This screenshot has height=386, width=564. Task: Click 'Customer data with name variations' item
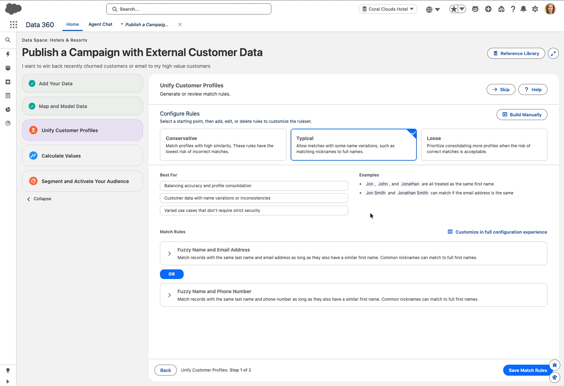tap(254, 198)
